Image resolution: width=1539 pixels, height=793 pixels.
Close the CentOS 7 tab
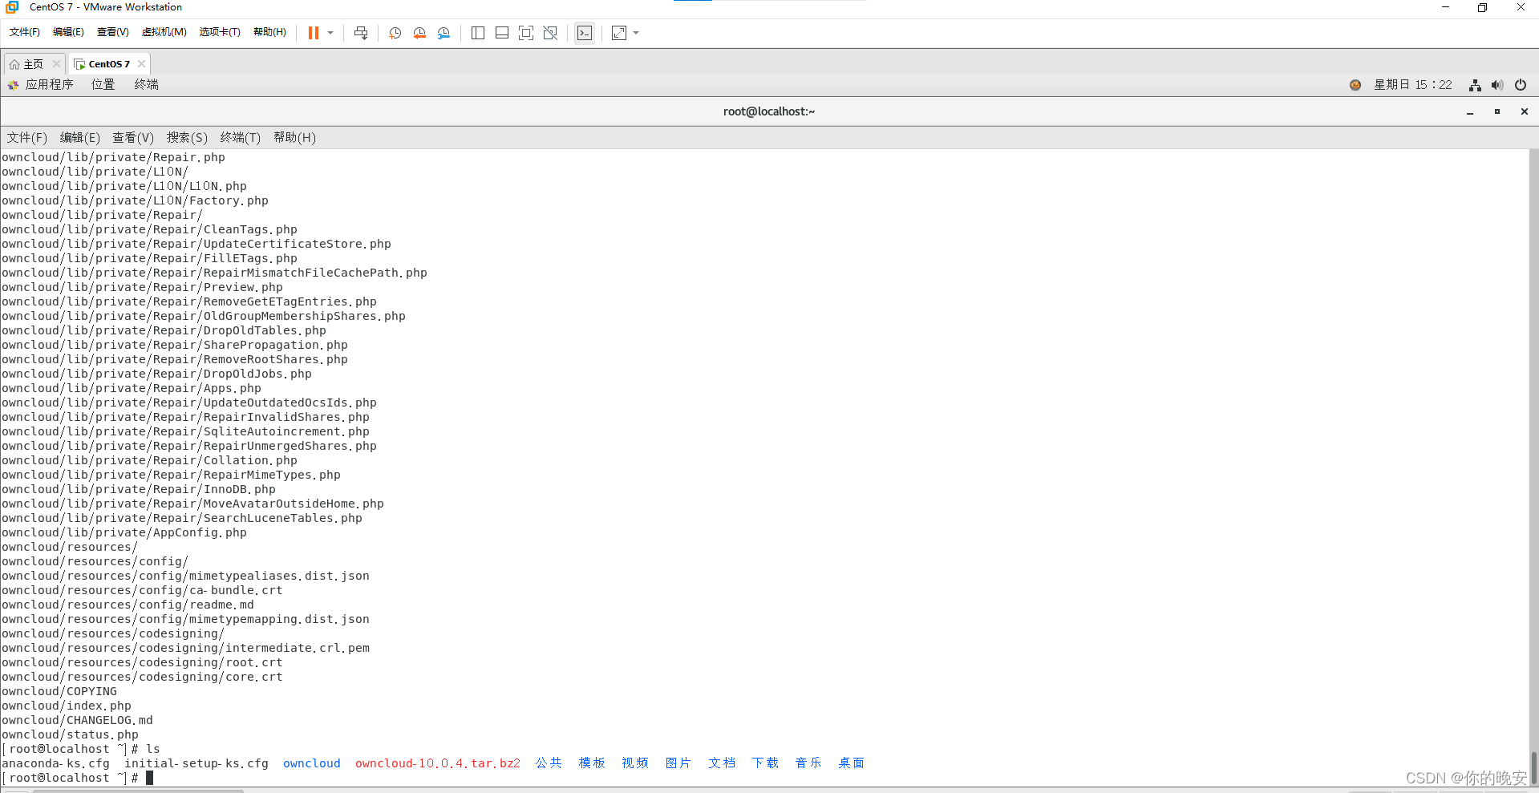pos(142,64)
